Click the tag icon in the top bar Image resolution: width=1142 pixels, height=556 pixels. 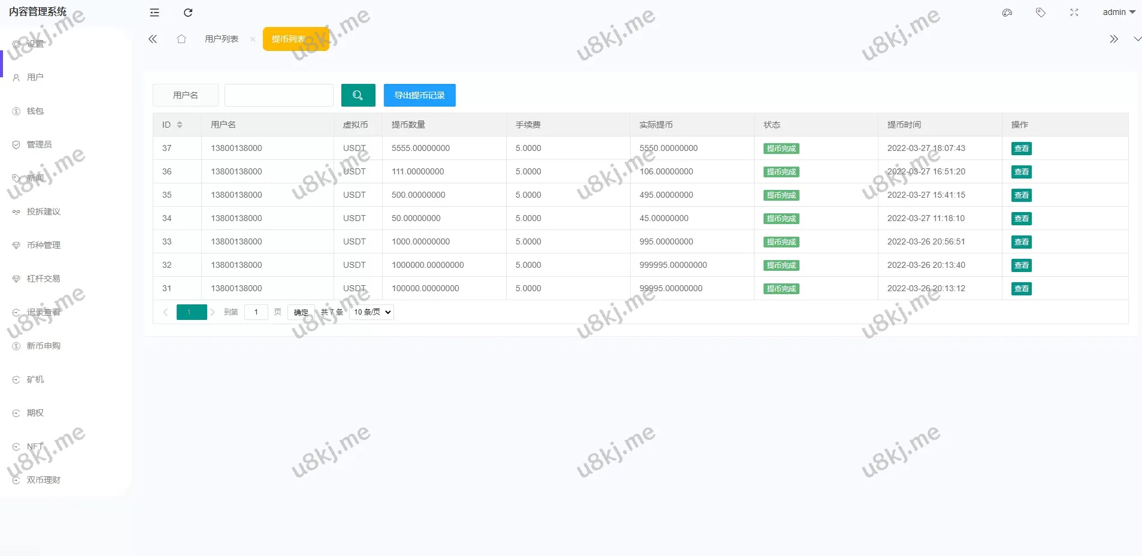(x=1041, y=13)
